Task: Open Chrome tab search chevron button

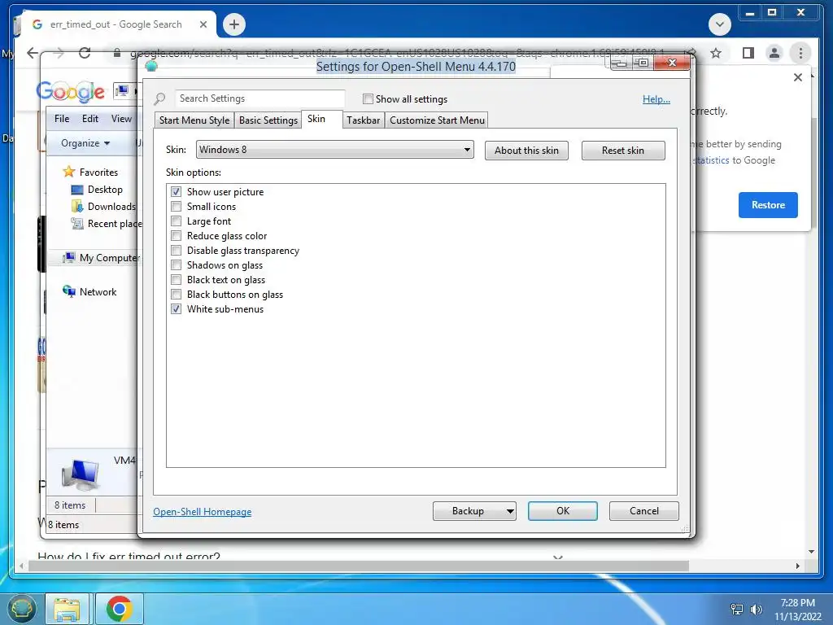Action: pos(720,24)
